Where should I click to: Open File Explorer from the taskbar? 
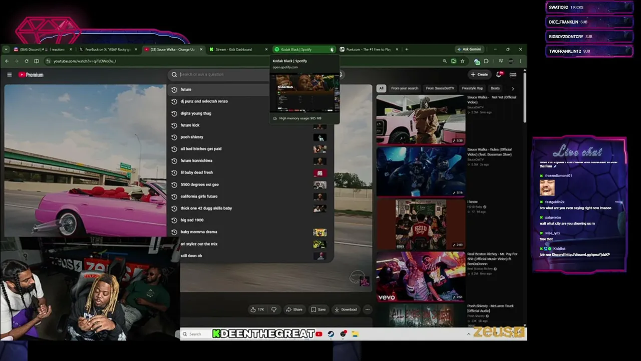click(355, 334)
